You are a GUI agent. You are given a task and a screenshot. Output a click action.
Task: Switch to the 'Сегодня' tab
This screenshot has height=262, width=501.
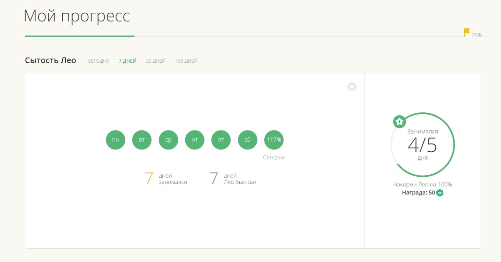[x=99, y=61]
